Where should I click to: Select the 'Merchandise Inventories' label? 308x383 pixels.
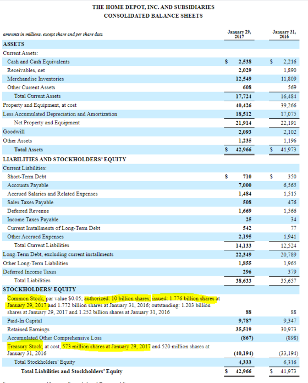pos(35,79)
